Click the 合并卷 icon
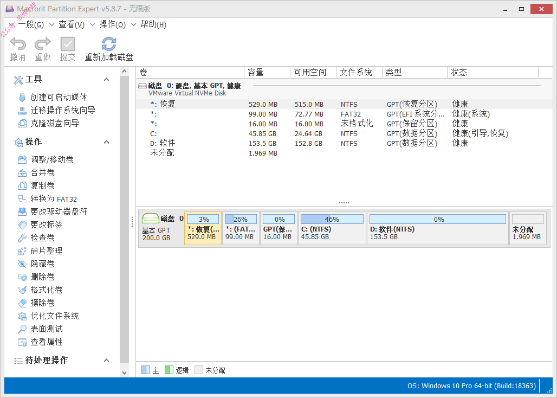The width and height of the screenshot is (557, 398). (x=22, y=173)
